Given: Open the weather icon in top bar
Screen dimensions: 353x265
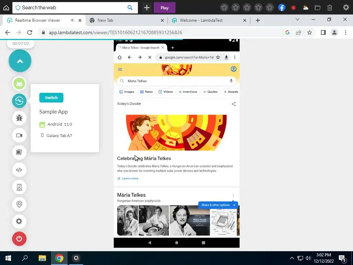Looking at the screenshot, I should 306,8.
